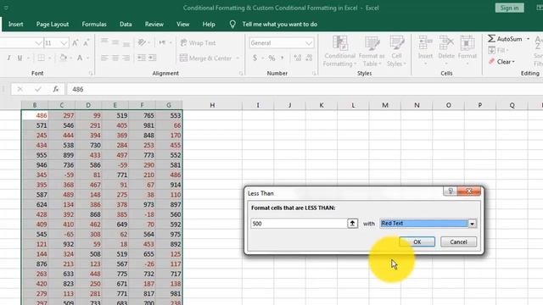
Task: Click Increase Font Size icon
Action: pyautogui.click(x=76, y=43)
